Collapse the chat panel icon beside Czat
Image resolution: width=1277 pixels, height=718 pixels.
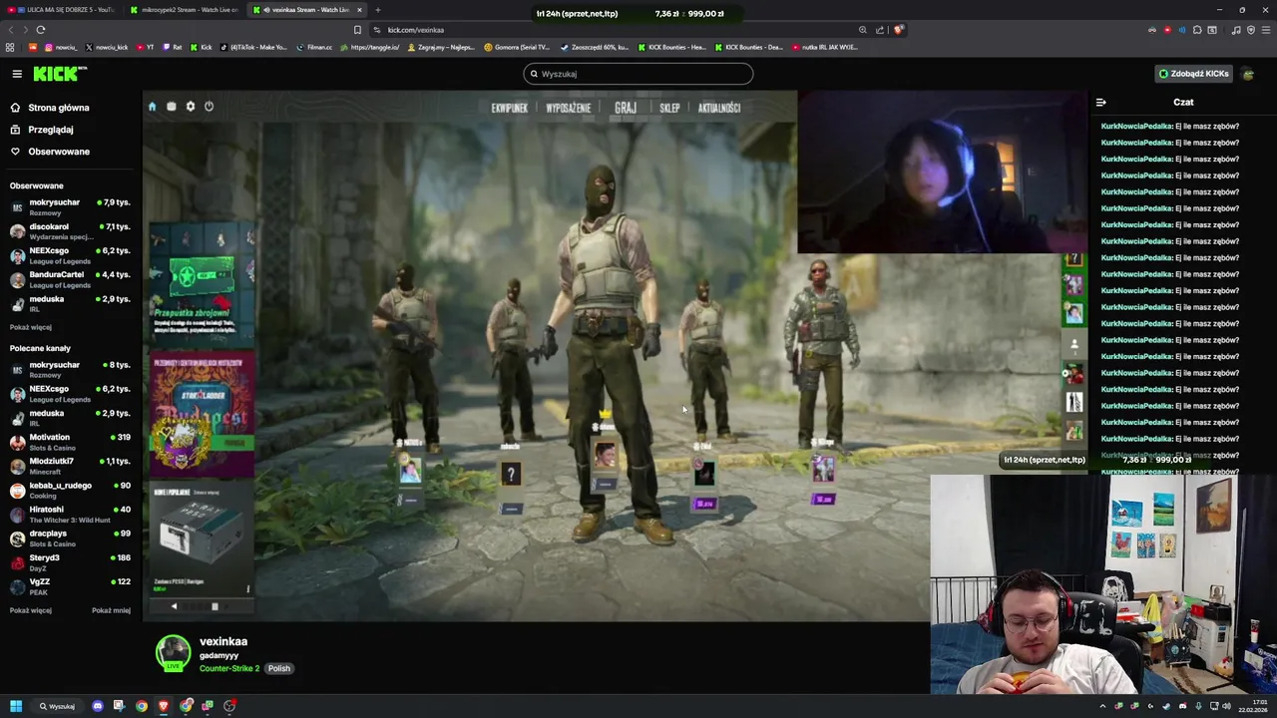pos(1101,102)
